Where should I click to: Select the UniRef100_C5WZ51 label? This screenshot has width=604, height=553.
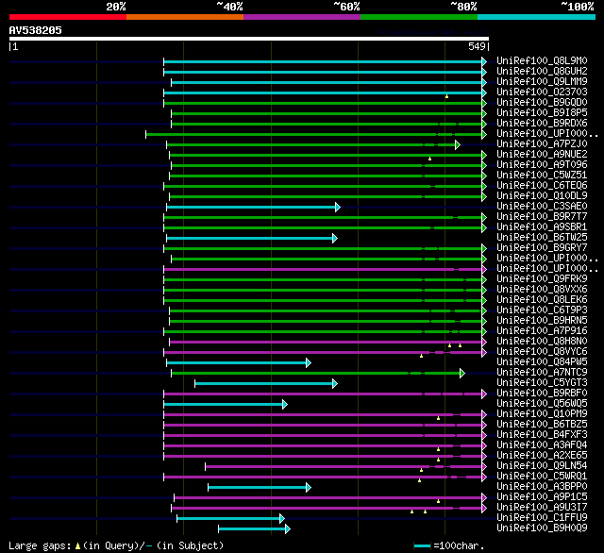point(542,176)
